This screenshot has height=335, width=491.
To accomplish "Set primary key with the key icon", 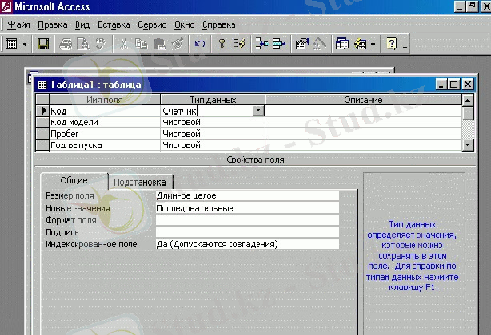I will 223,44.
